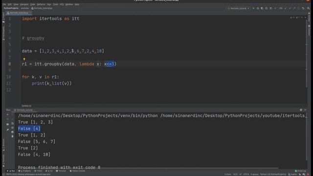This screenshot has width=313, height=176.
Task: Start debugging with the bug icon
Action: [258, 8]
